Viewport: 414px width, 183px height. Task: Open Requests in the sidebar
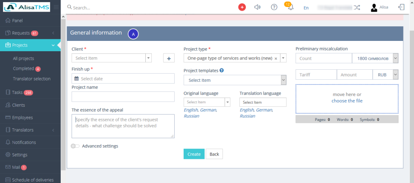pos(30,33)
